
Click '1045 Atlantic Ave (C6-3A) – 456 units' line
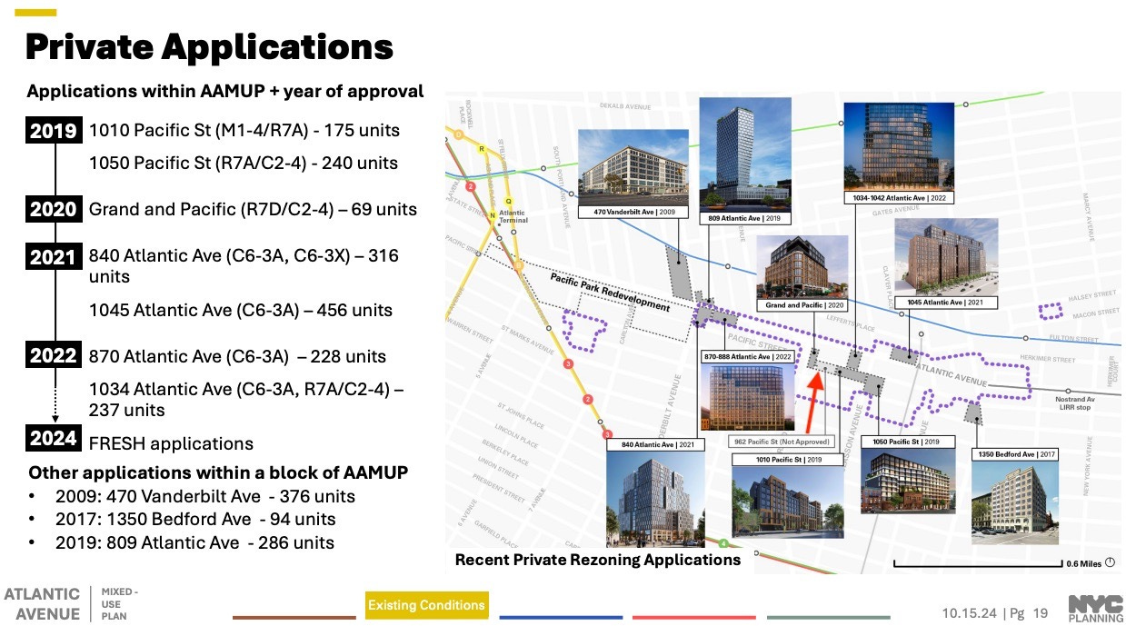tap(241, 310)
